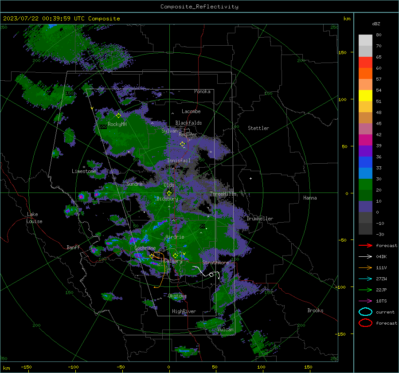The image size is (399, 373).
Task: Click the yellow swatch between 51 and 54 dBZ
Action: pos(365,96)
